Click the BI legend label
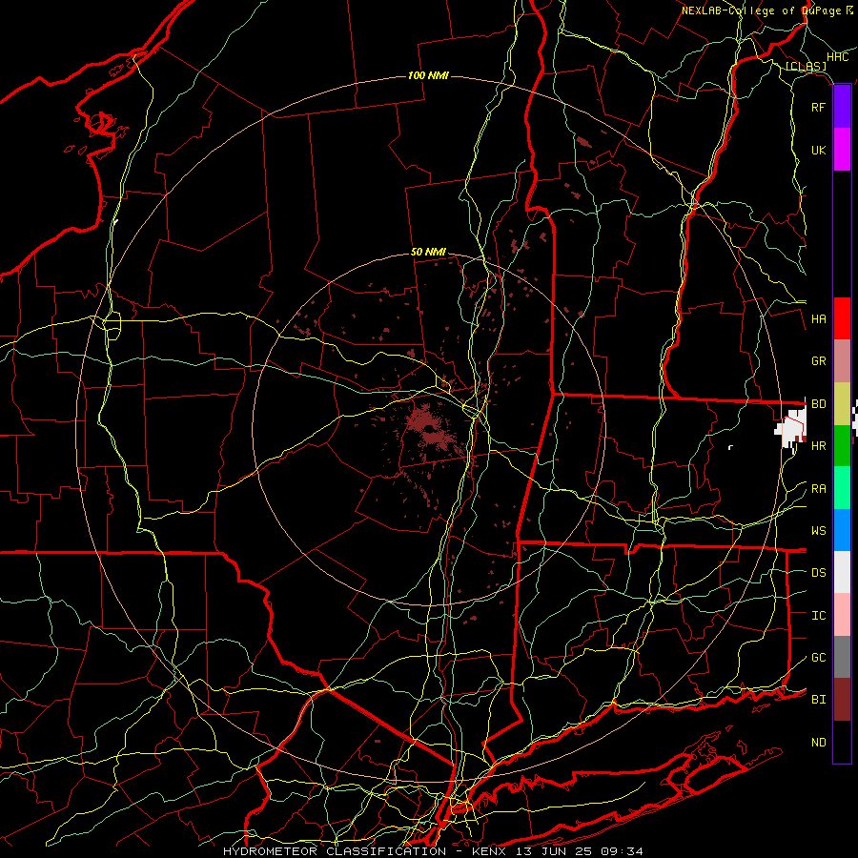 click(818, 700)
